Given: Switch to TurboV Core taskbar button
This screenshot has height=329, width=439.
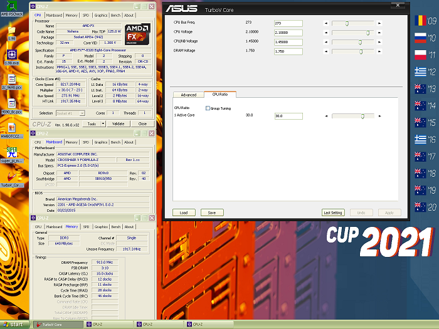Looking at the screenshot, I should click(x=58, y=325).
